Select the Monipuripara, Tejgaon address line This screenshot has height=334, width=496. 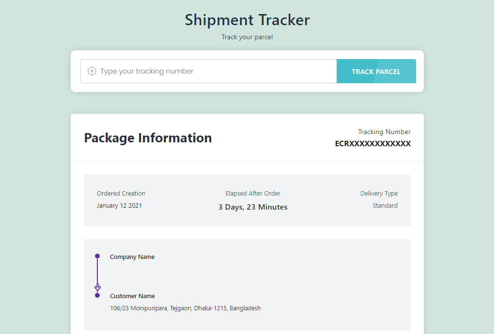[x=185, y=308]
